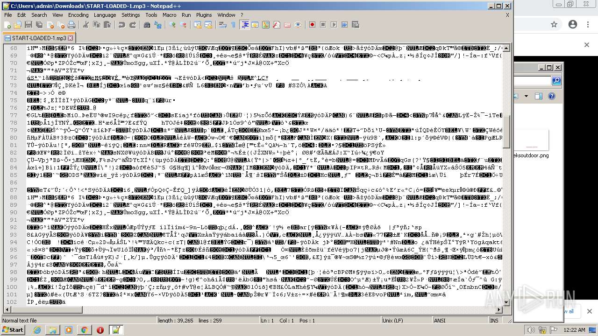Click the Cut scissors icon
Viewport: 598px width, 336px height.
pyautogui.click(x=85, y=25)
